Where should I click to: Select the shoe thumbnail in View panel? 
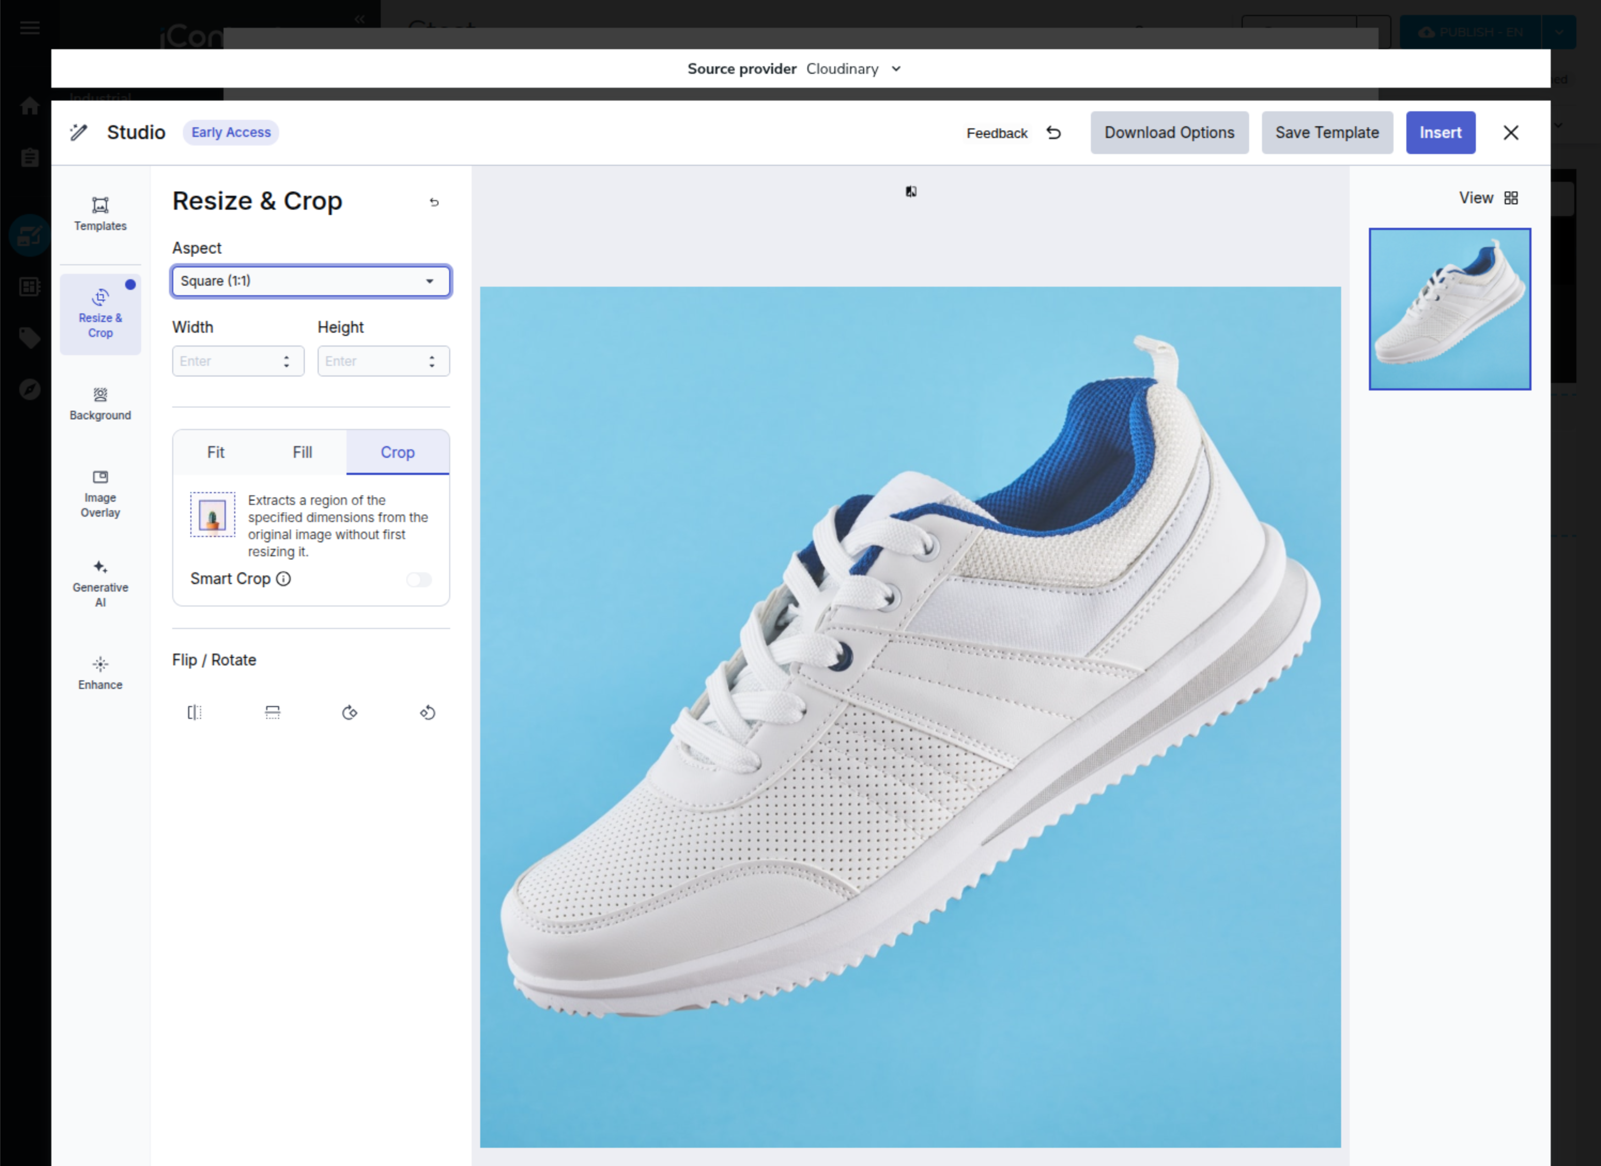click(x=1449, y=309)
